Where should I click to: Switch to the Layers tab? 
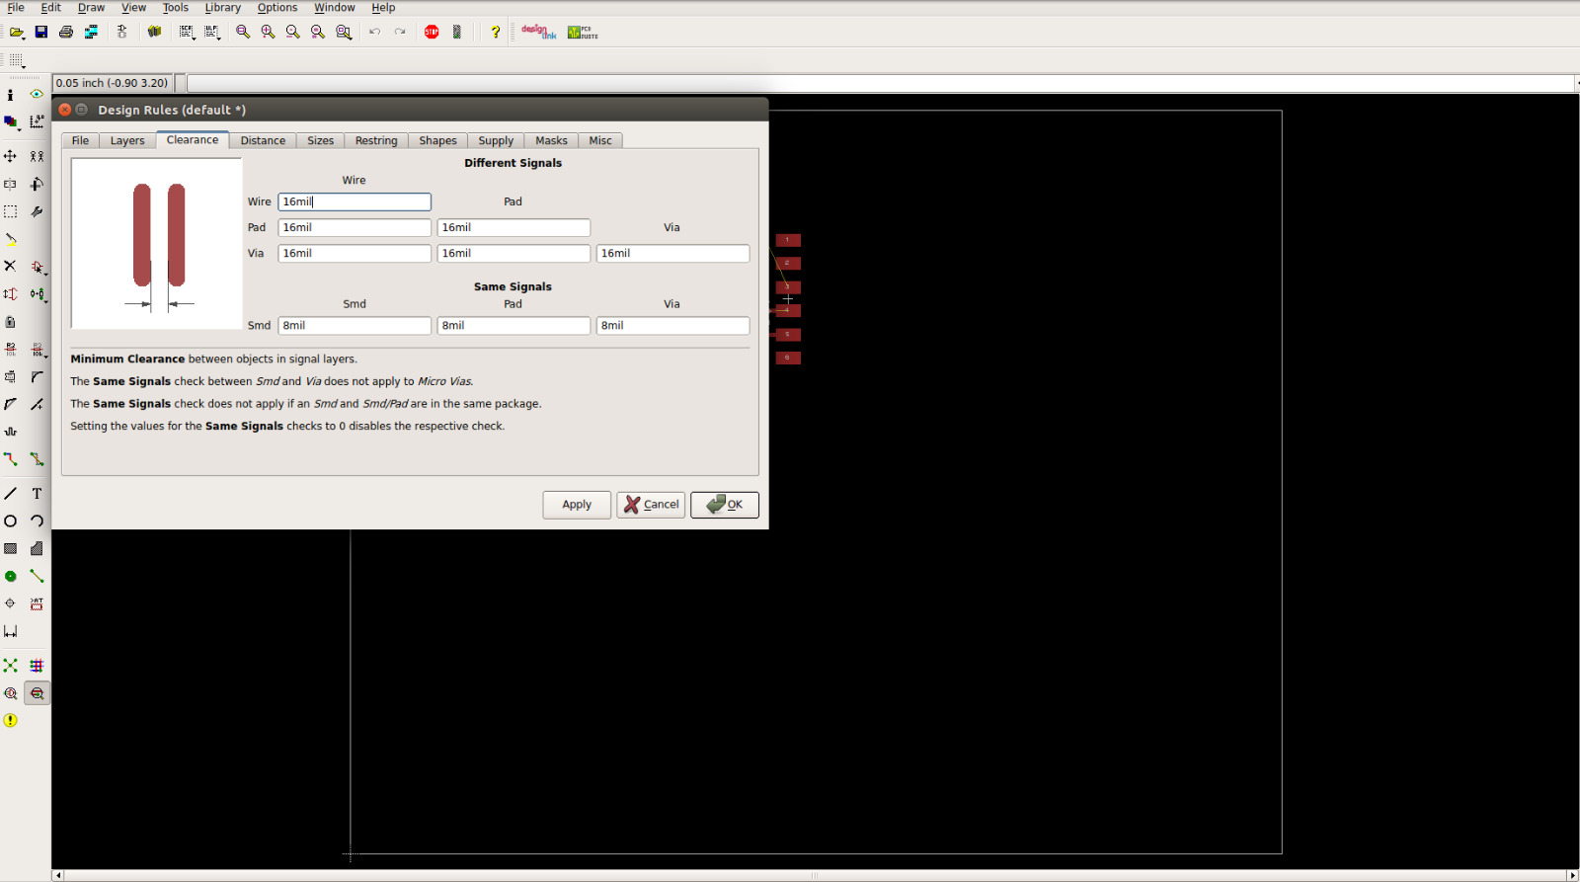(x=127, y=140)
